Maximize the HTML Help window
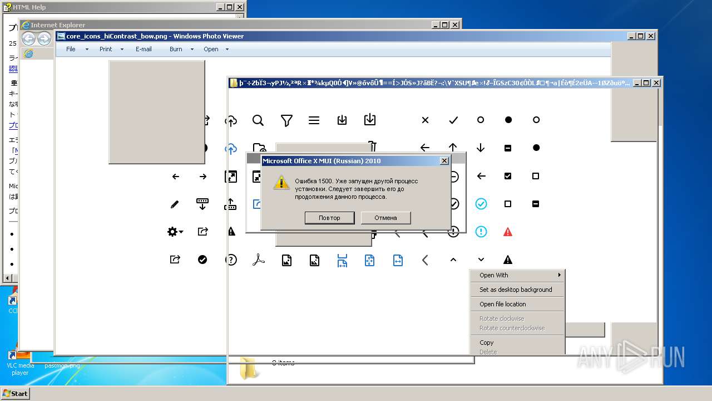 point(229,7)
